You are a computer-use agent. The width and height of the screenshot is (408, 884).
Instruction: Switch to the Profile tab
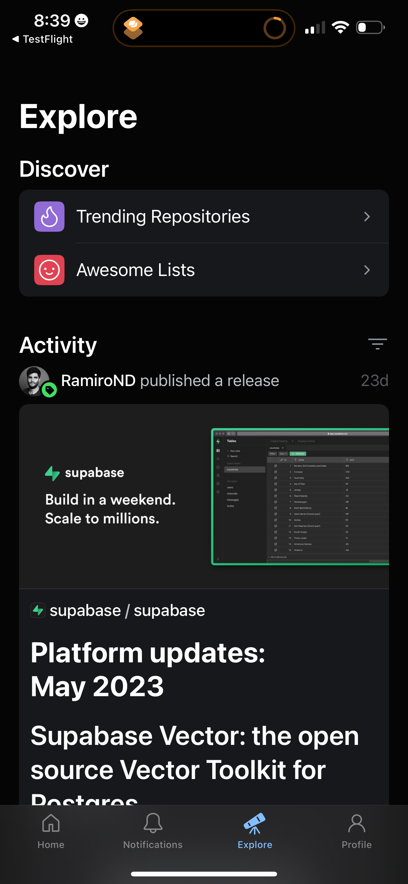click(356, 831)
